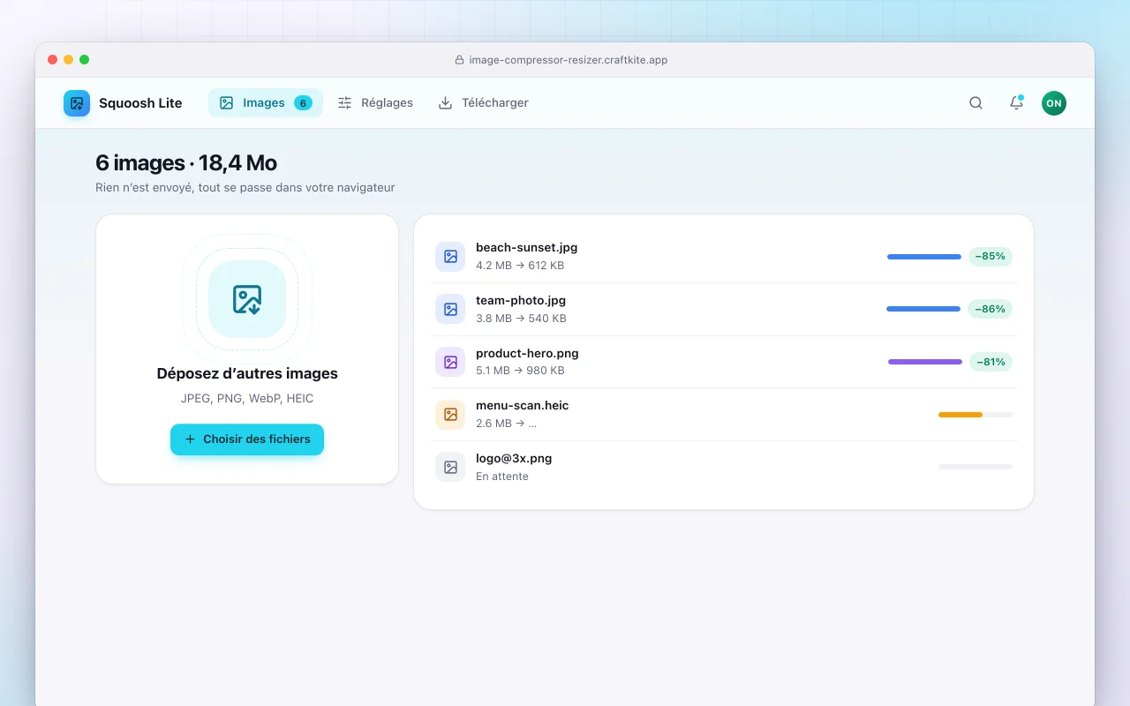
Task: Click the −86% savings badge
Action: [x=991, y=309]
